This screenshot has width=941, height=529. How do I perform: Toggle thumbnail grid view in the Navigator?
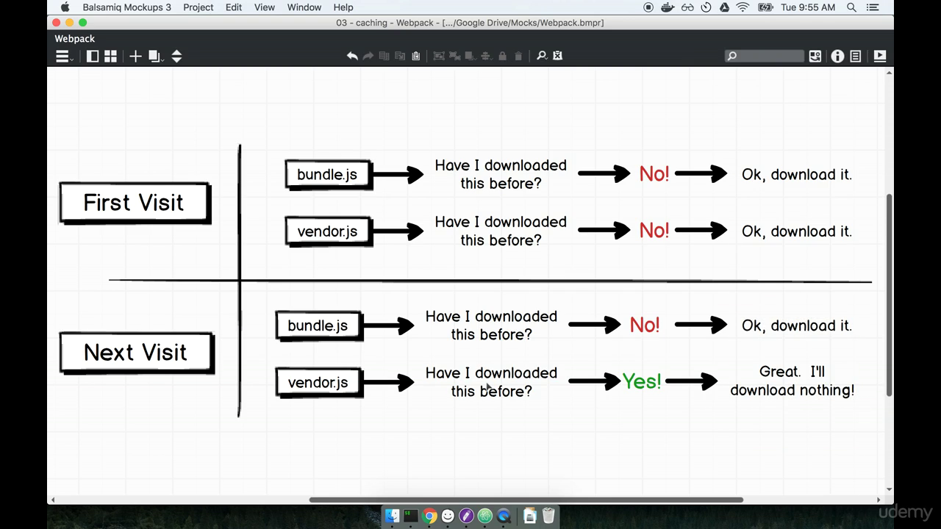pos(110,56)
